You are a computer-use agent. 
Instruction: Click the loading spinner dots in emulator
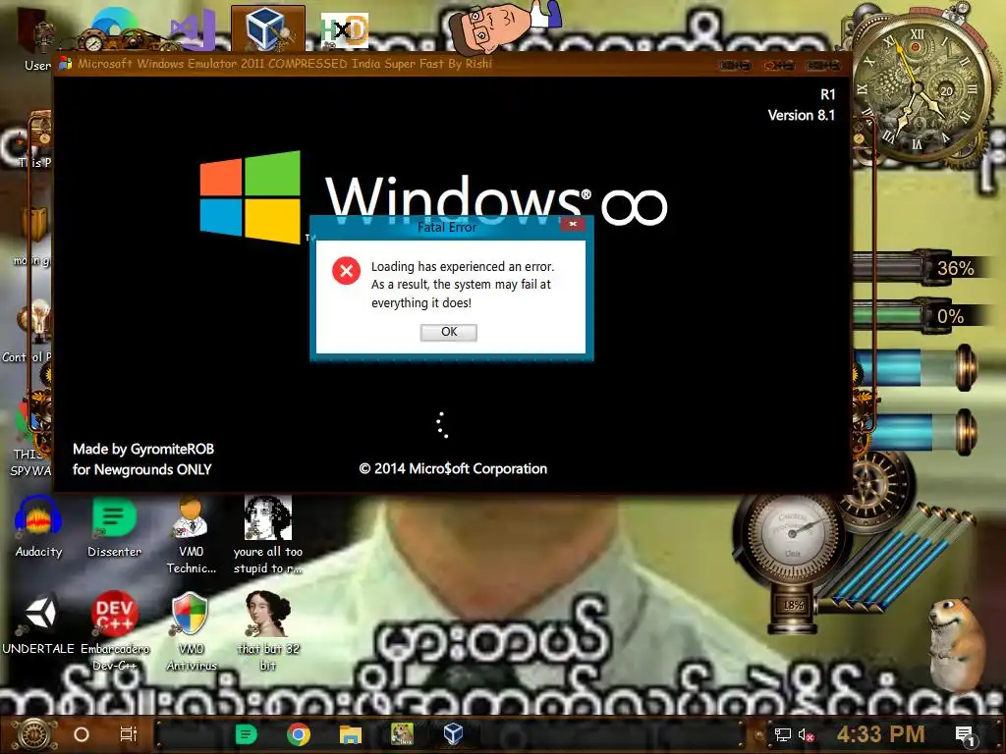click(442, 425)
